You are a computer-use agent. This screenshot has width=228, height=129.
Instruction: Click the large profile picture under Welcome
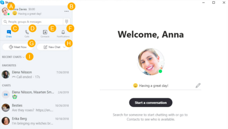151,62
